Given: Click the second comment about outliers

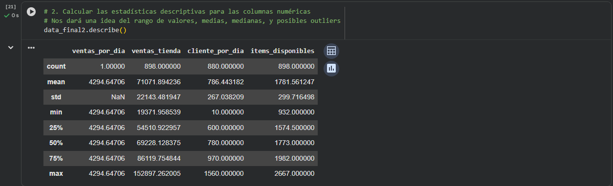Looking at the screenshot, I should click(192, 20).
